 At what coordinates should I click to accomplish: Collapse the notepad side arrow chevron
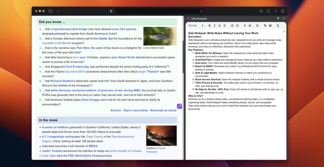point(284,31)
